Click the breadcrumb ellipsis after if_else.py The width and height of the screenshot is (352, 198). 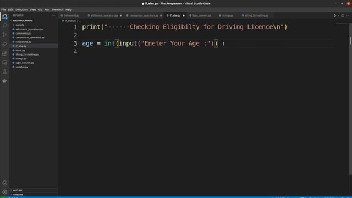coord(80,21)
